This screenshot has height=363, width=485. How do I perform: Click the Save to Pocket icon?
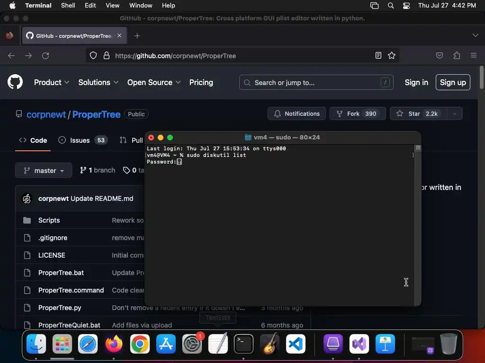439,56
